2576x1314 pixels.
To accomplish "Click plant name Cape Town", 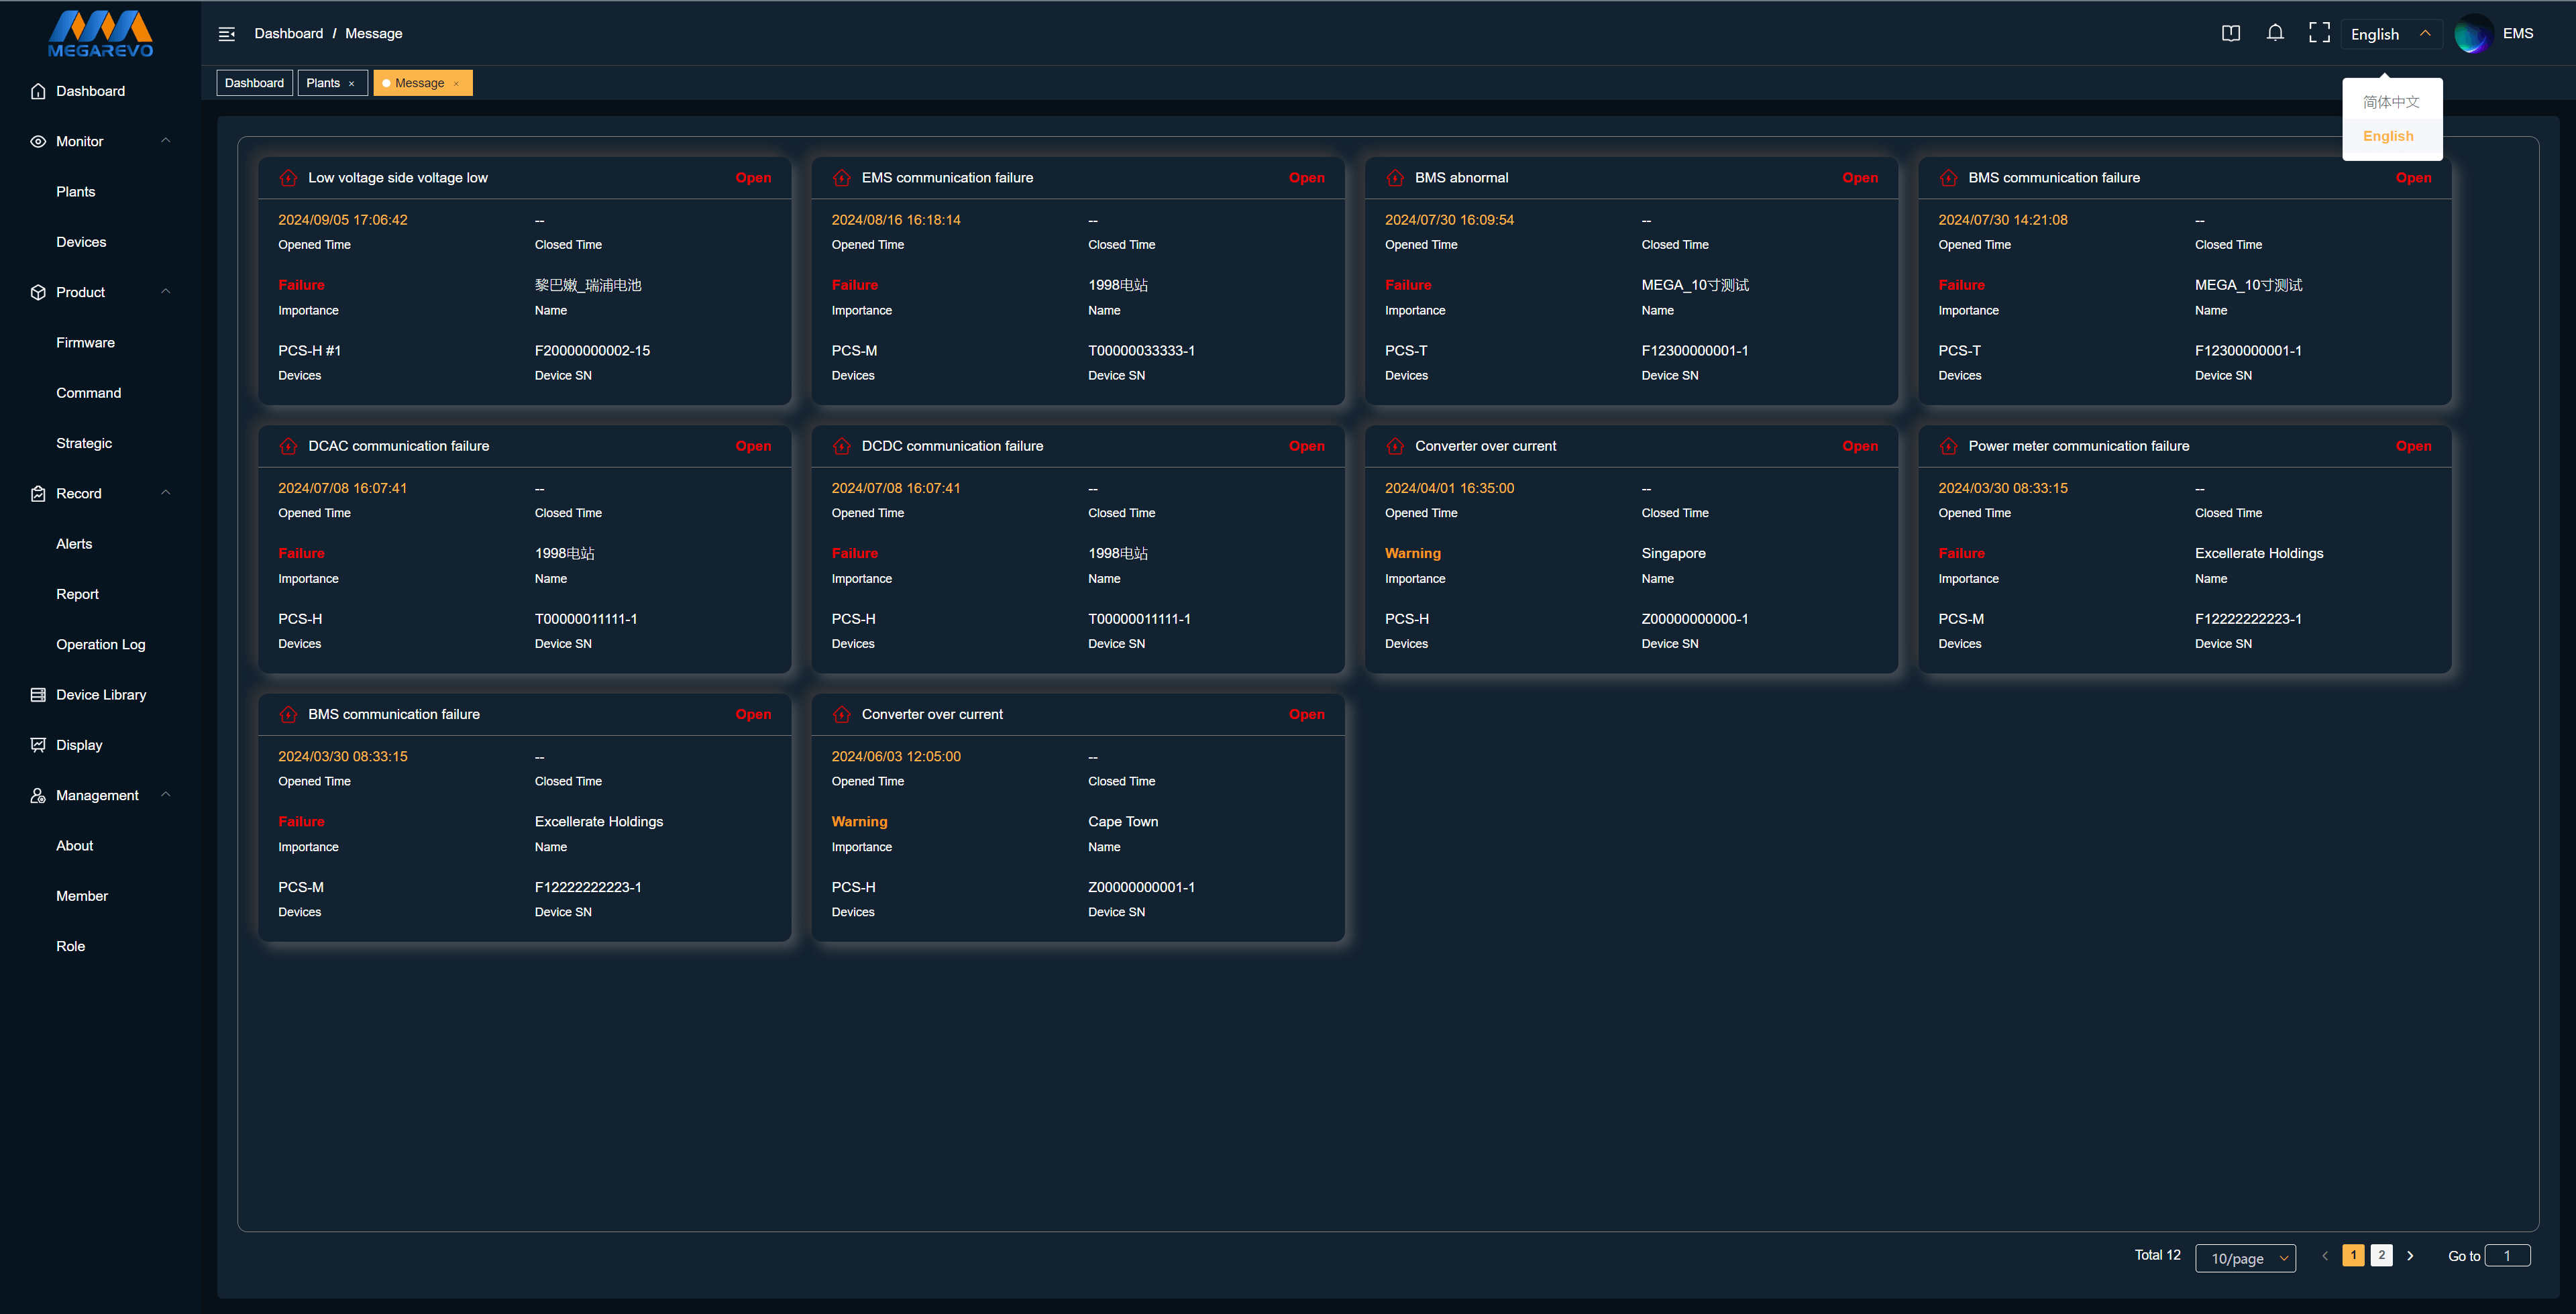I will tap(1123, 822).
